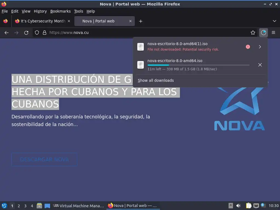Open the View menu

pos(26,11)
